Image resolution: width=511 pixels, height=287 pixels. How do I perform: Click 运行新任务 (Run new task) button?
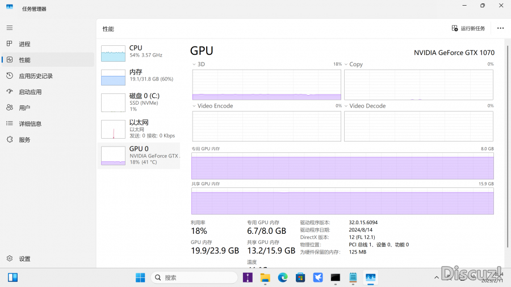point(468,29)
